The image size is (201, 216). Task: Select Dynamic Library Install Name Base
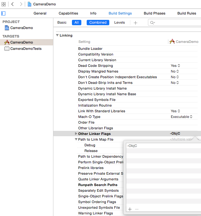pyautogui.click(x=107, y=94)
